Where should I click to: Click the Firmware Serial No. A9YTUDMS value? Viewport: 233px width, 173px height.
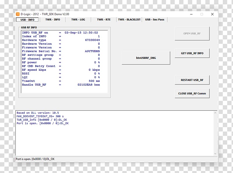92,51
